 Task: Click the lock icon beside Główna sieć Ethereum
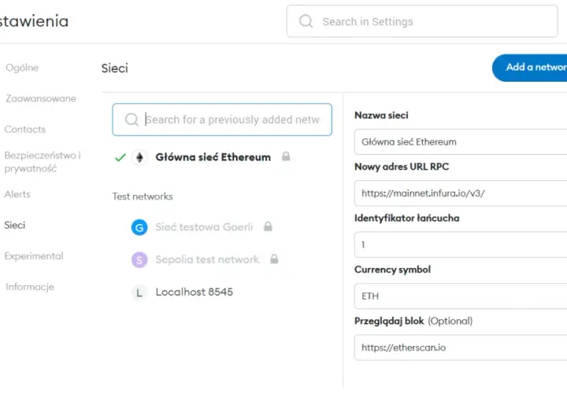pos(286,156)
